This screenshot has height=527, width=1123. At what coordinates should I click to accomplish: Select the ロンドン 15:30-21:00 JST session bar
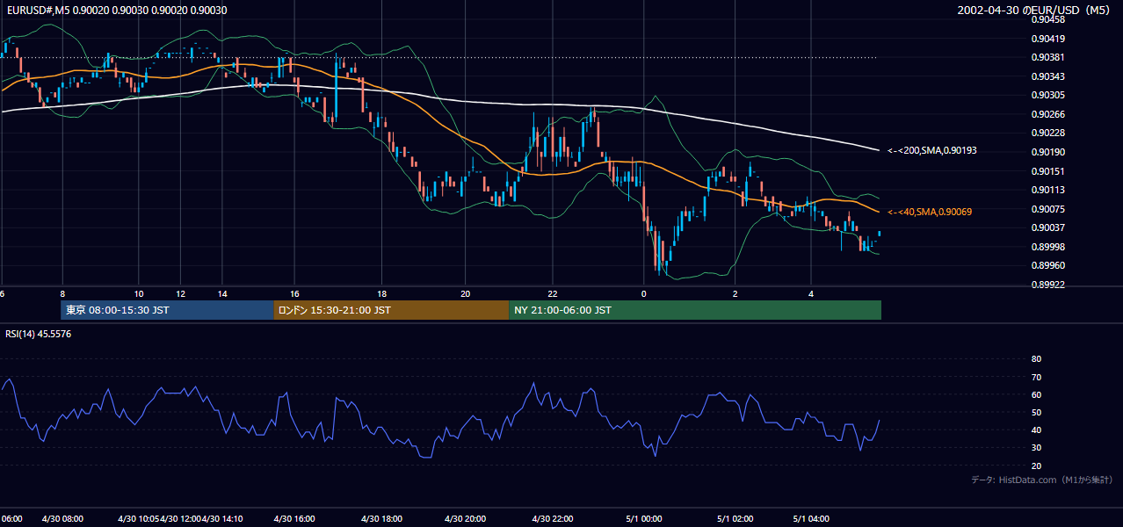[391, 310]
